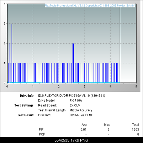Click the read speed value '2X CLV'

(75, 105)
